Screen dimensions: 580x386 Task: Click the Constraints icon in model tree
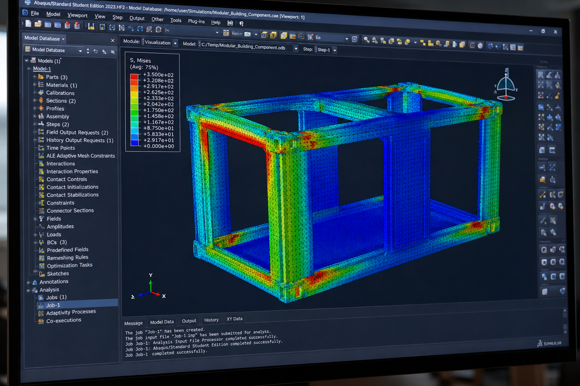[x=42, y=203]
